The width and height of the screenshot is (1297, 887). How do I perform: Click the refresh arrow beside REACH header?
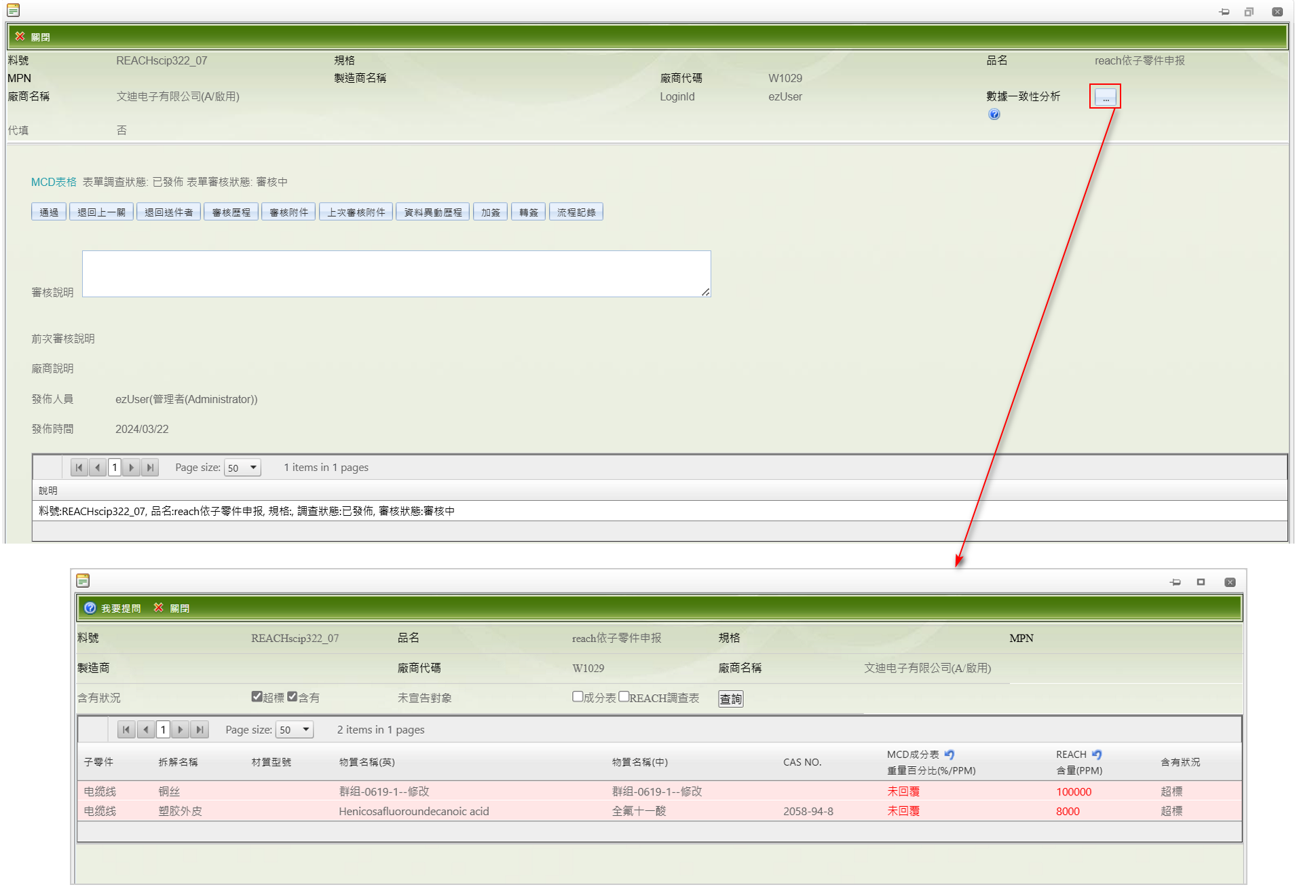[1097, 754]
